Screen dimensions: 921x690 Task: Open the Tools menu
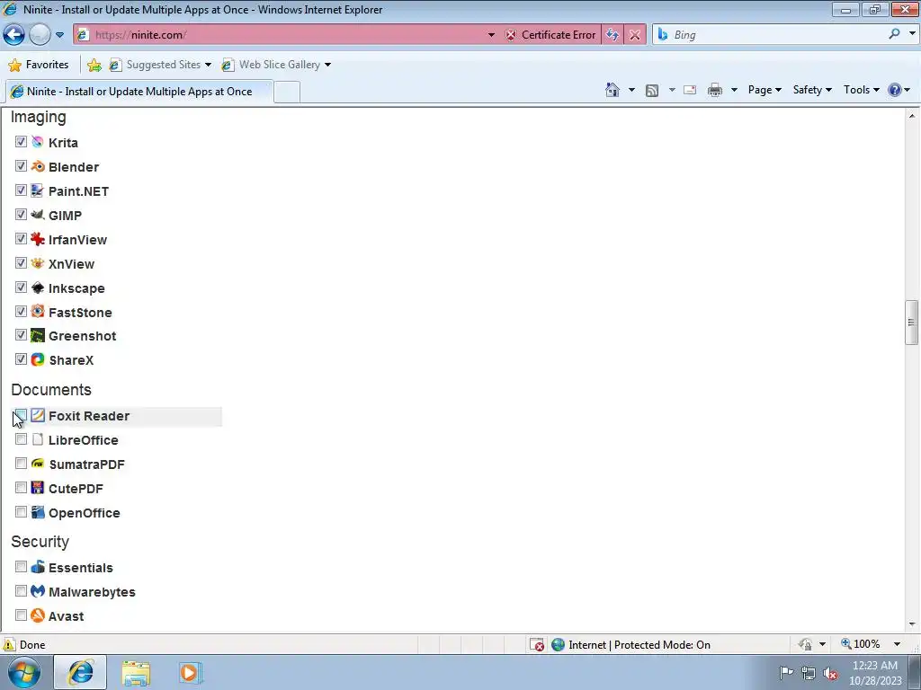861,90
